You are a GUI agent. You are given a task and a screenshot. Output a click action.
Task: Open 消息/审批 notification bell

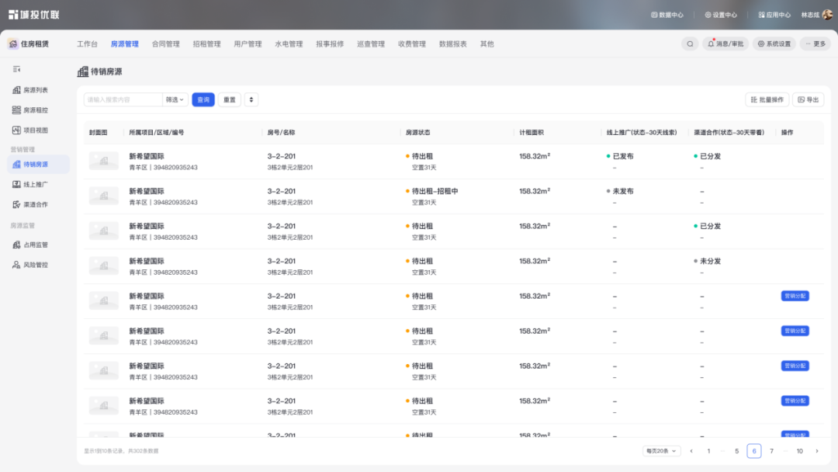point(724,43)
